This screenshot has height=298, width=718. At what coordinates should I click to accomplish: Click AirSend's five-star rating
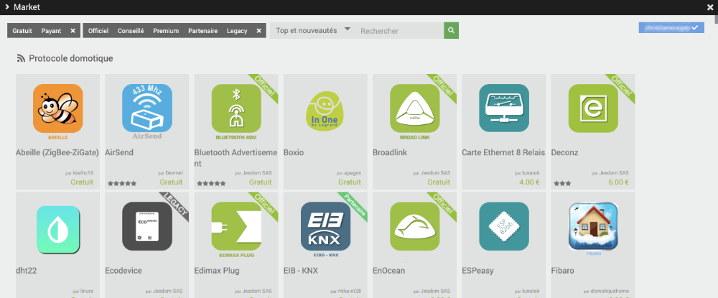[x=122, y=183]
